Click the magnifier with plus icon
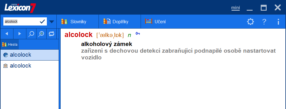This screenshot has height=109, width=286. 42,34
